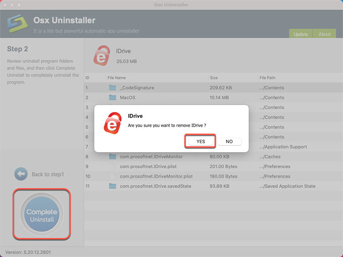
Task: Click the Back to step1 label
Action: tap(48, 174)
